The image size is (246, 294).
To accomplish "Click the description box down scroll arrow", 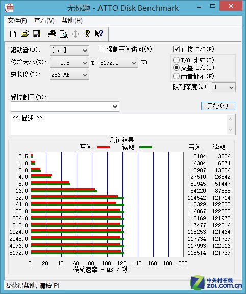I will click(230, 129).
